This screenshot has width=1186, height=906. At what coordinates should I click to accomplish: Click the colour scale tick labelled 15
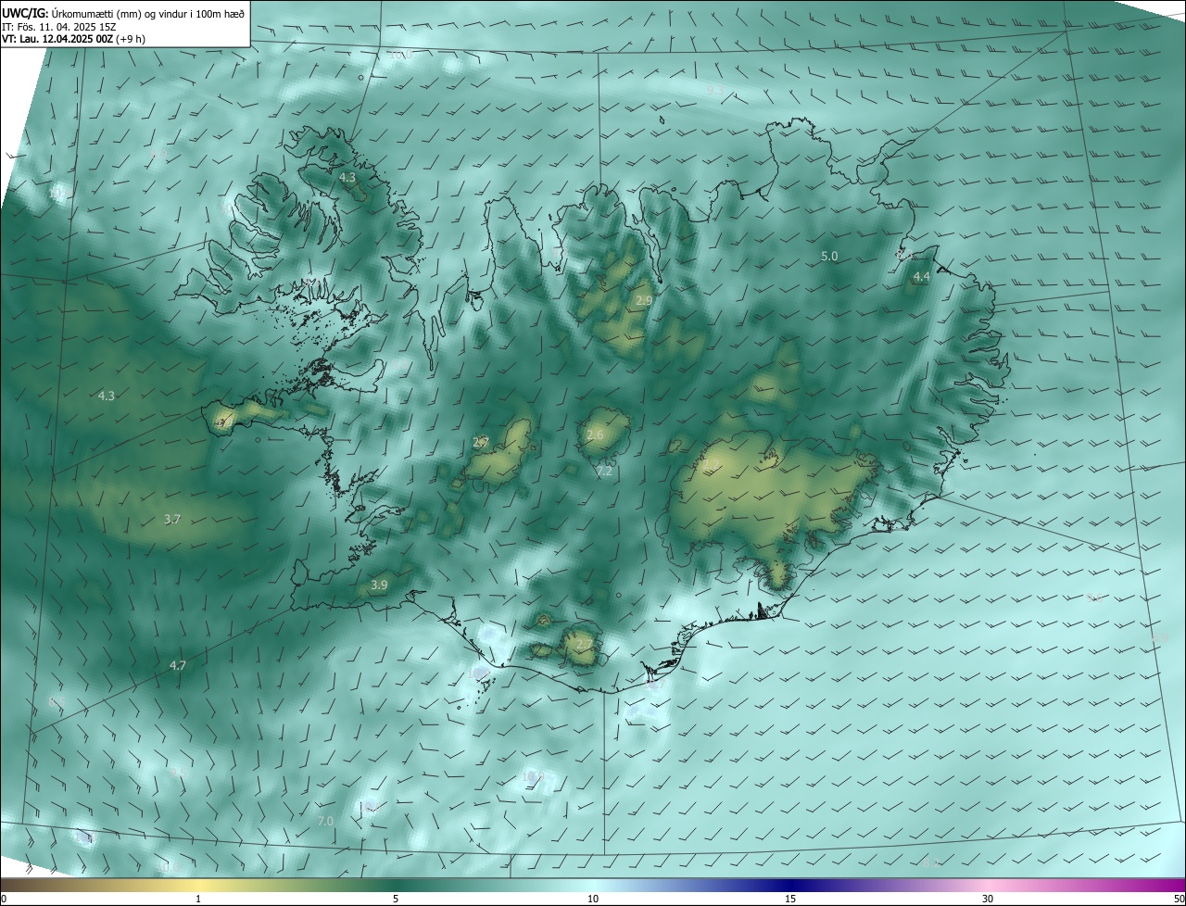[790, 900]
